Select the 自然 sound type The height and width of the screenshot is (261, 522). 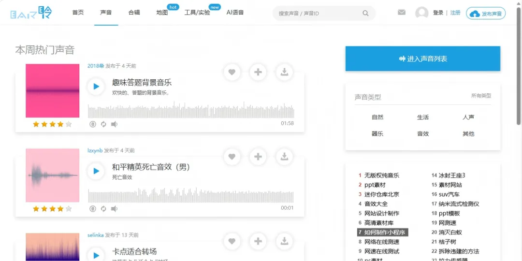(377, 117)
